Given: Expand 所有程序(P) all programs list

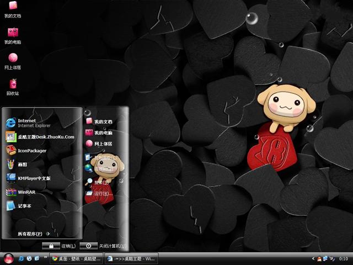Looking at the screenshot, I should pos(34,234).
